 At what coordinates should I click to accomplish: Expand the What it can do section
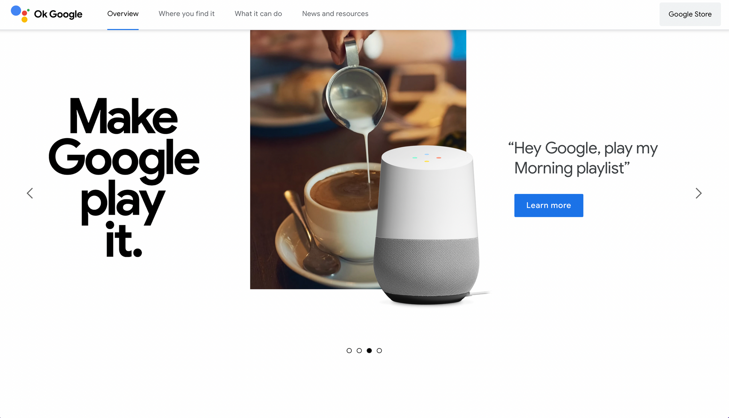point(258,14)
